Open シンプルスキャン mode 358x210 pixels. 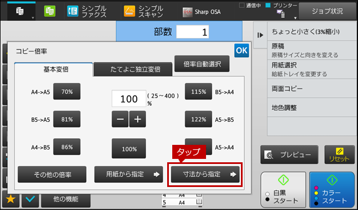point(144,11)
